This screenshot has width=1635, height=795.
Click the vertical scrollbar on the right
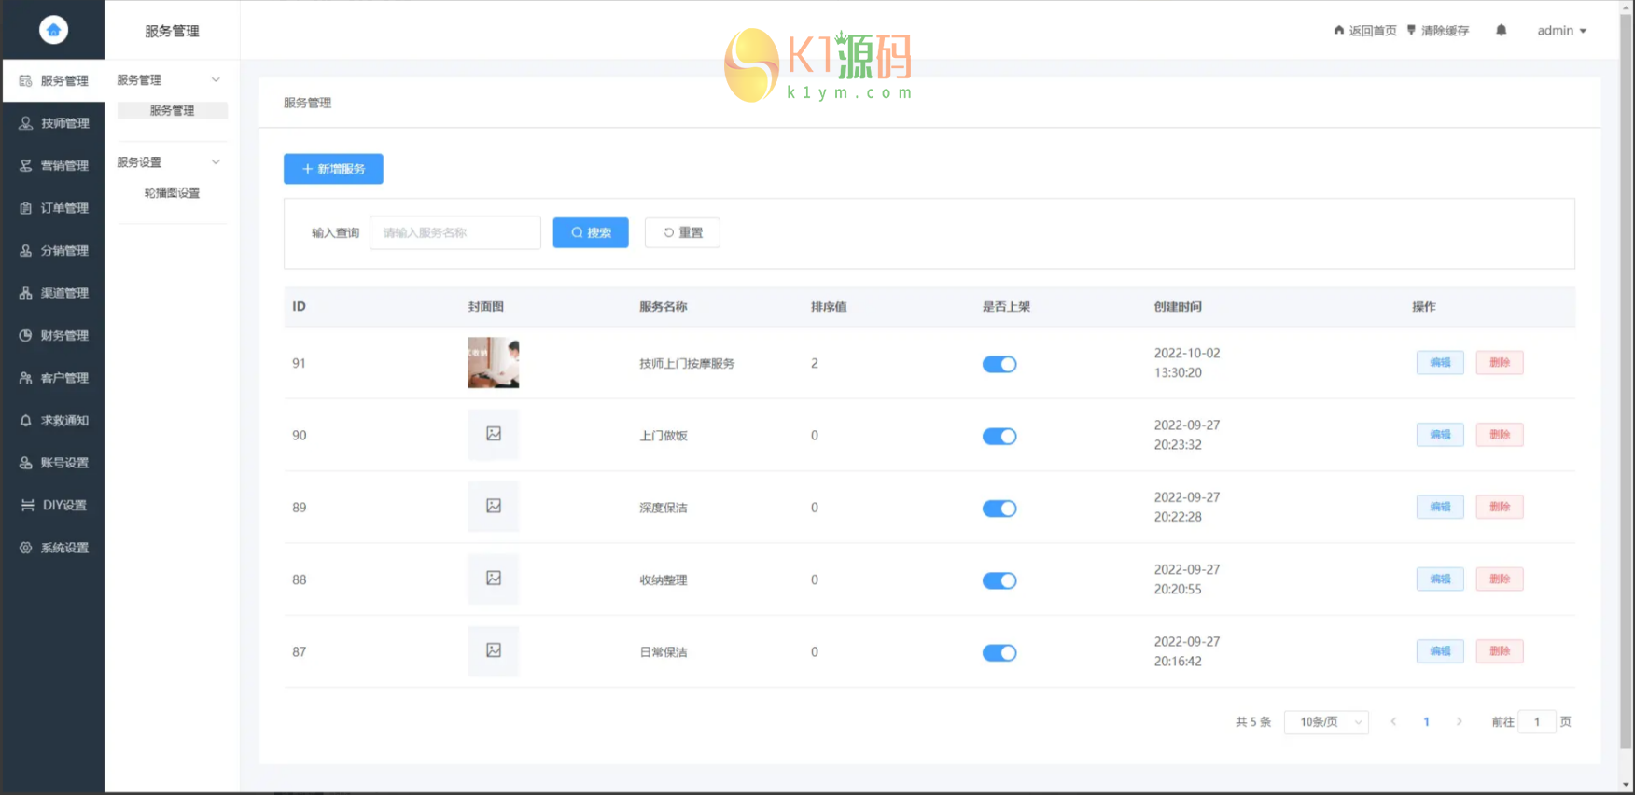pyautogui.click(x=1627, y=383)
